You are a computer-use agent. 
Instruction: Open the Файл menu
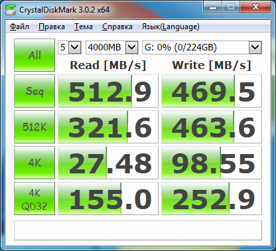(19, 27)
